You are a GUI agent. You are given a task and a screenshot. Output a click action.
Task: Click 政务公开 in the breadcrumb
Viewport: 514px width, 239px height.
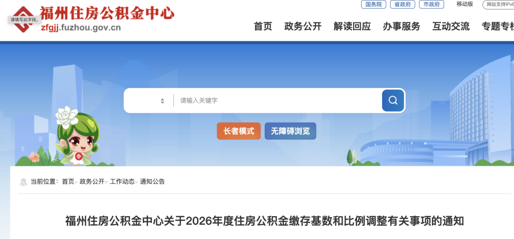point(92,181)
